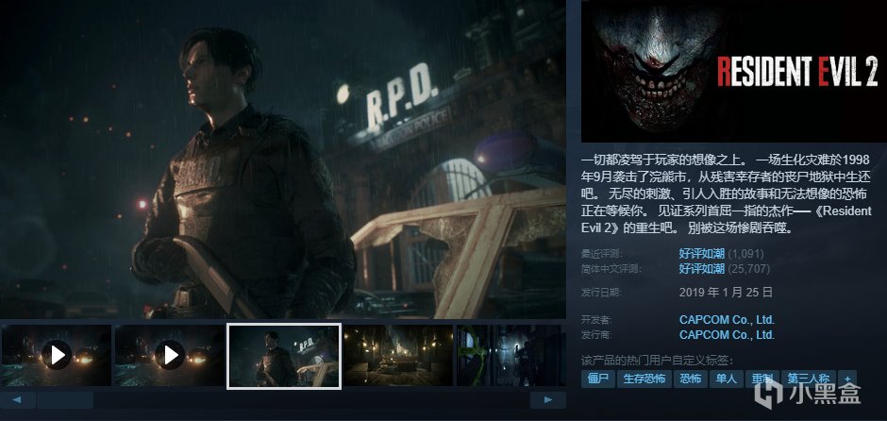Click the right arrow of the thumbnail strip

(x=547, y=400)
